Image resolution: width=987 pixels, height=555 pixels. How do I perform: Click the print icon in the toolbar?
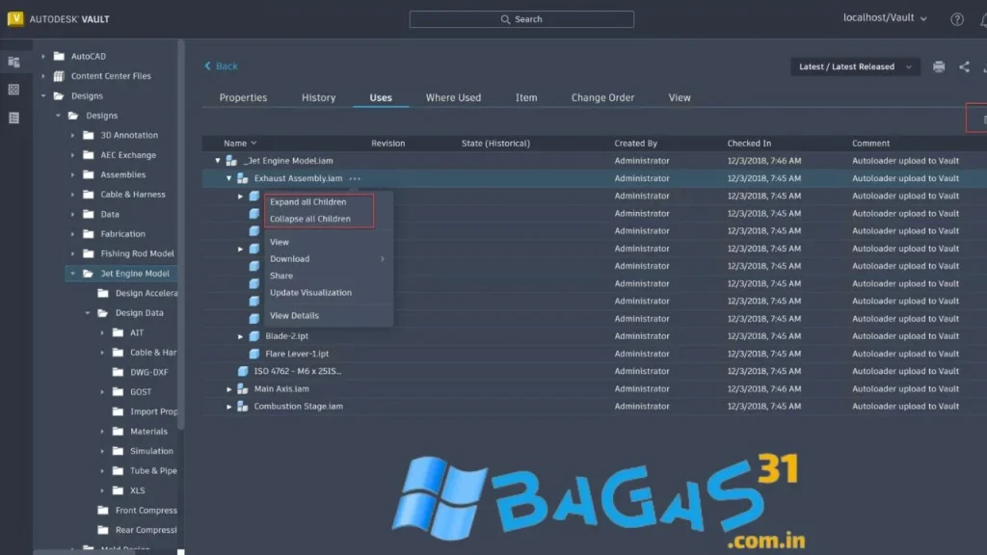[939, 66]
